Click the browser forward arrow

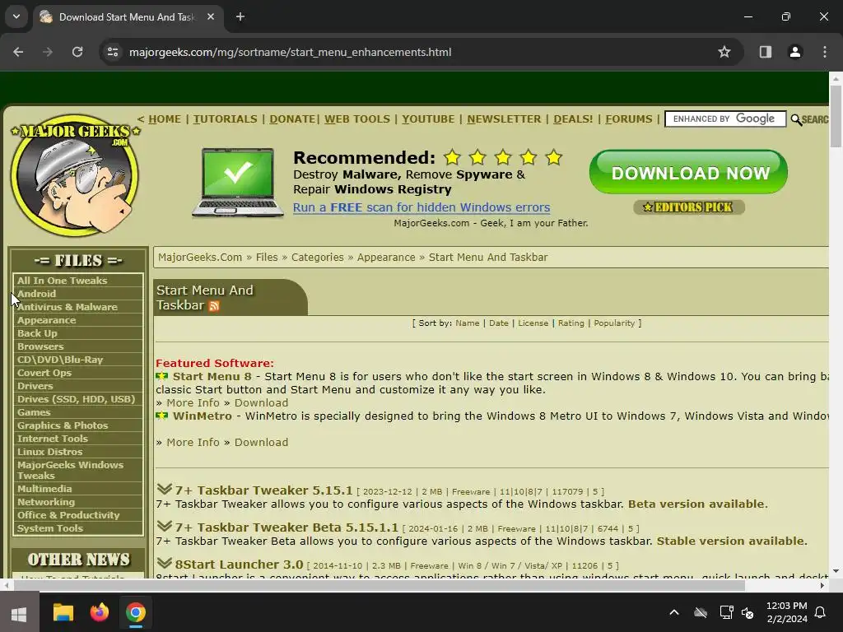(x=48, y=52)
